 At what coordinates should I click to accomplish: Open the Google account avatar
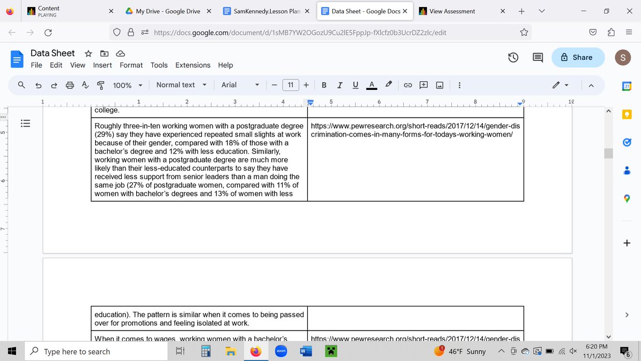tap(622, 57)
